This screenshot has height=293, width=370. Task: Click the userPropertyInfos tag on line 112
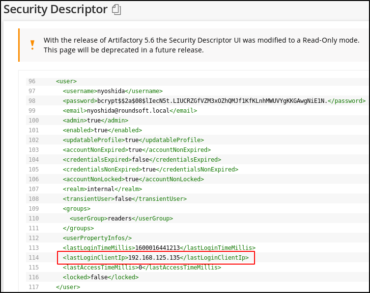[x=97, y=238]
